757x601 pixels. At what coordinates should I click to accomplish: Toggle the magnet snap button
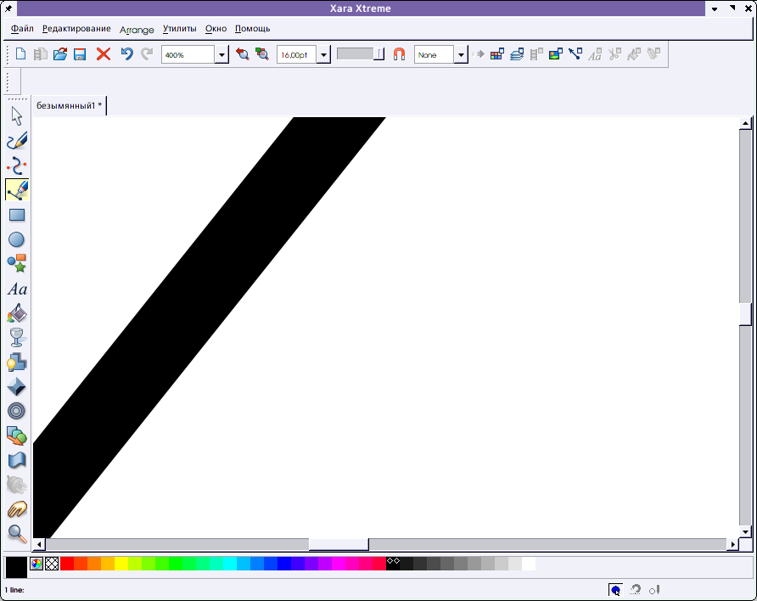(x=399, y=54)
